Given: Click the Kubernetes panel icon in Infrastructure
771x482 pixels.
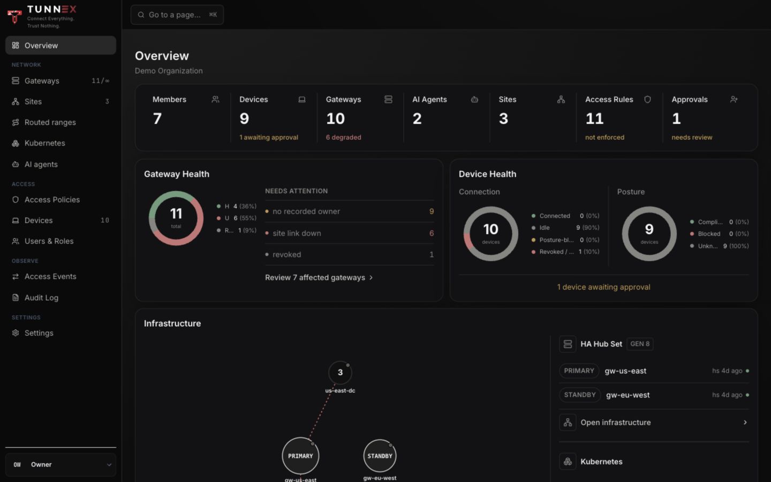Looking at the screenshot, I should pyautogui.click(x=568, y=462).
